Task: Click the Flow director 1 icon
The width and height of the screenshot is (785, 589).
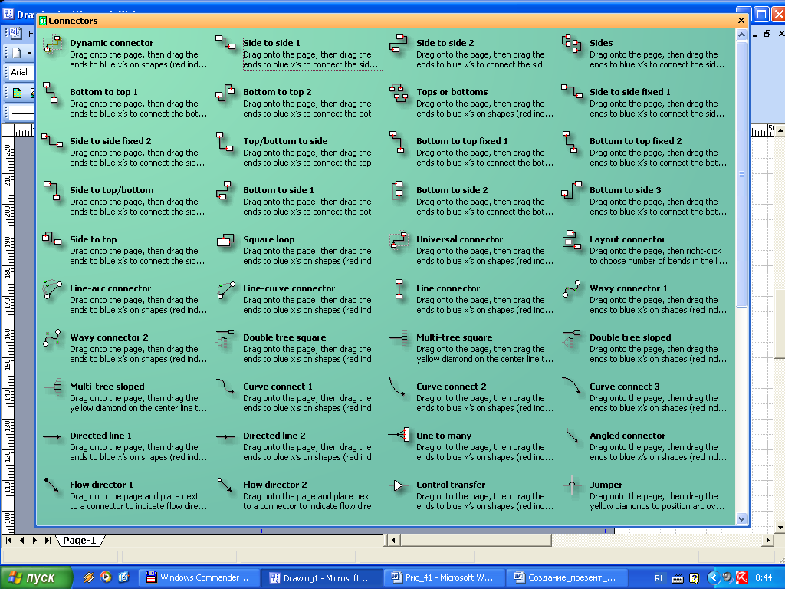Action: pos(52,485)
